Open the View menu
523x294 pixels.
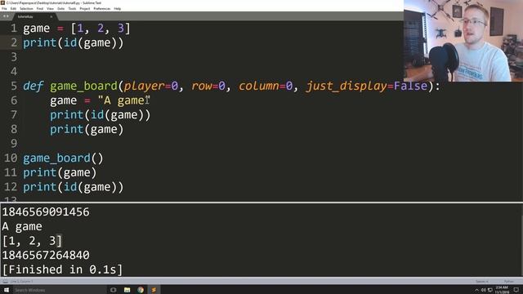(x=50, y=9)
